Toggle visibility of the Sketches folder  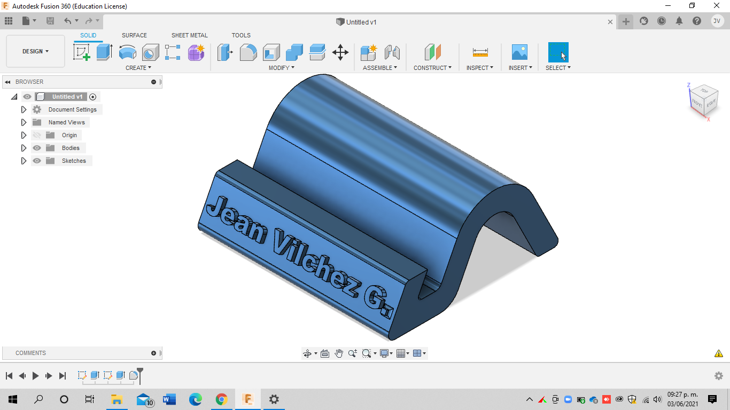click(36, 161)
